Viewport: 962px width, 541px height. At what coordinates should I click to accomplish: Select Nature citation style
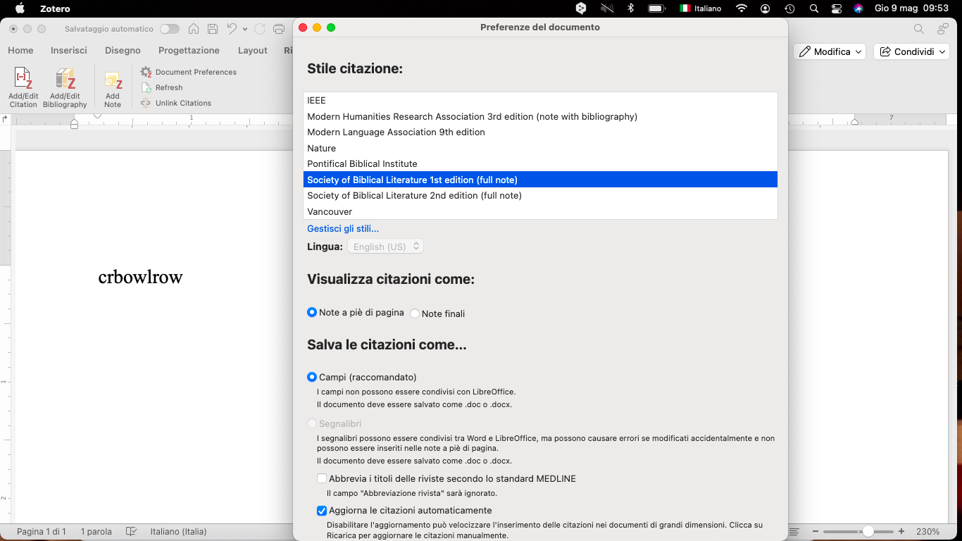[x=540, y=148]
